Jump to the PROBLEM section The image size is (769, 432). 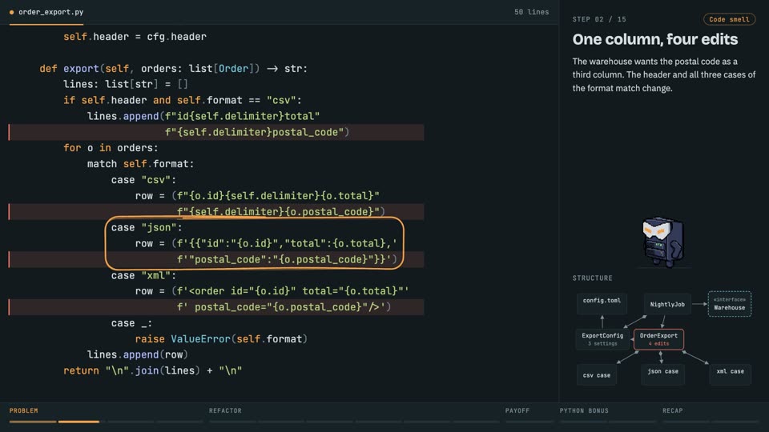23,410
